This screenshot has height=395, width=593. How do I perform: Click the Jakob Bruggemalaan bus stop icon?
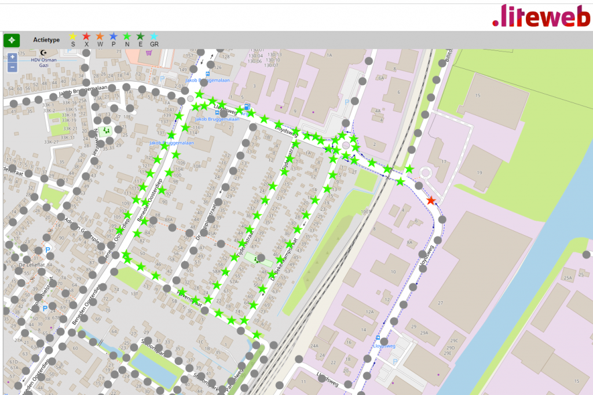coord(208,74)
